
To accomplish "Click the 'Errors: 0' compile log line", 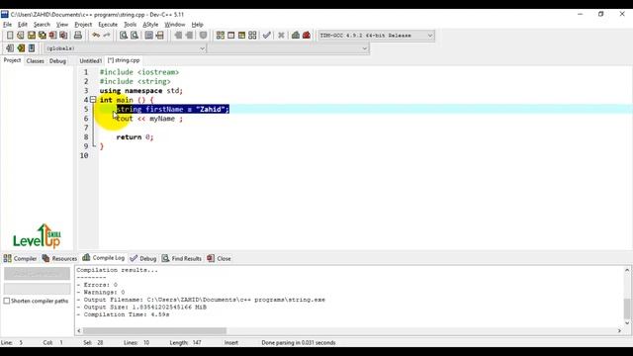I will [x=97, y=285].
